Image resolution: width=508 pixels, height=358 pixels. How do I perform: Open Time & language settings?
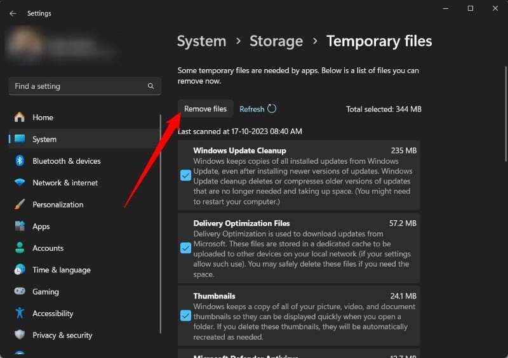[84, 270]
